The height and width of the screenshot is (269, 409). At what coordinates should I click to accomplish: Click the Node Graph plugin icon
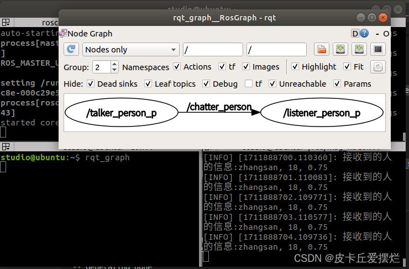point(63,33)
